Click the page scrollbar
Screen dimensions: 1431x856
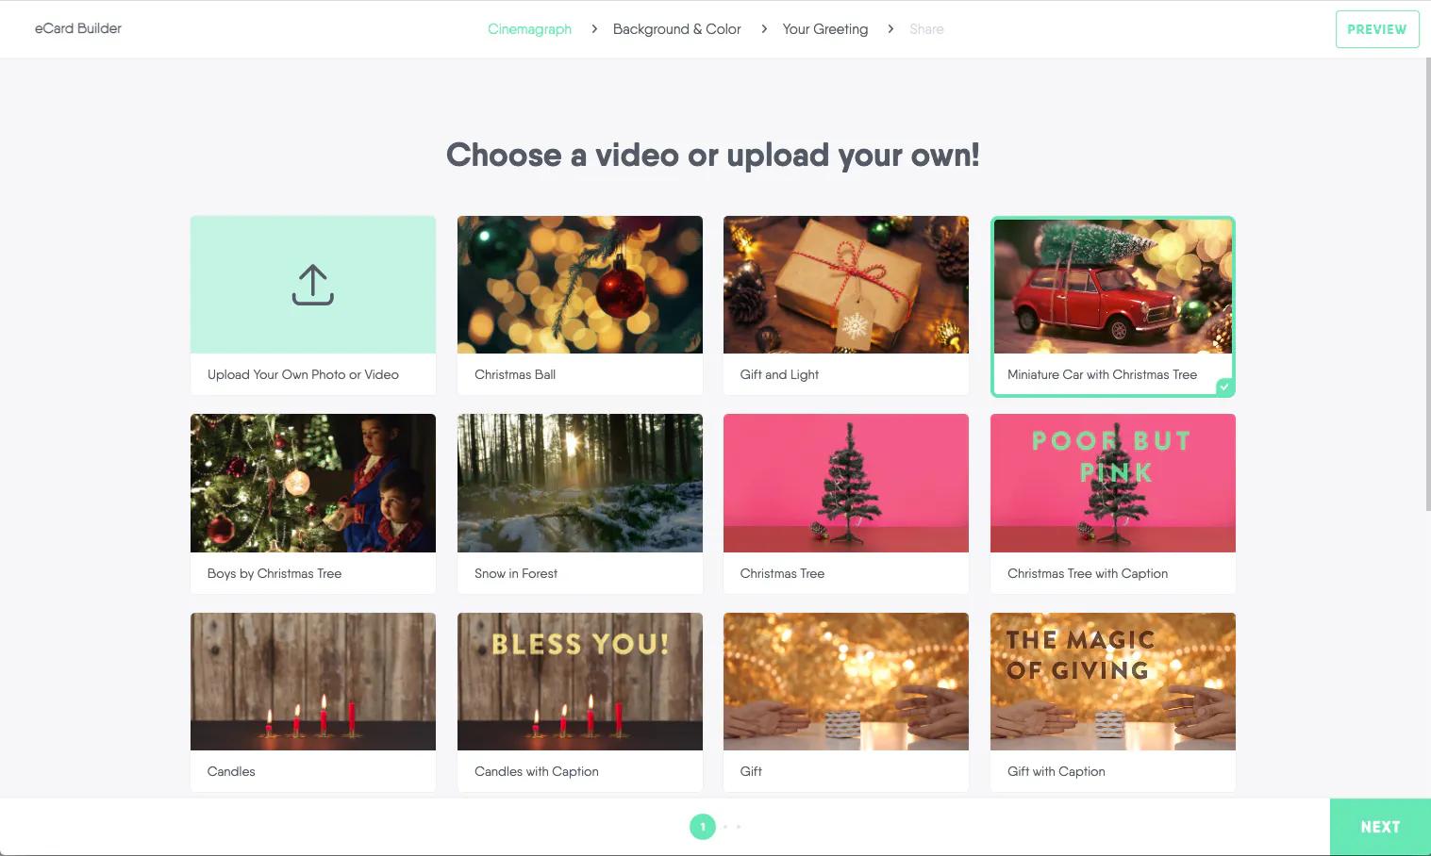point(1427,283)
